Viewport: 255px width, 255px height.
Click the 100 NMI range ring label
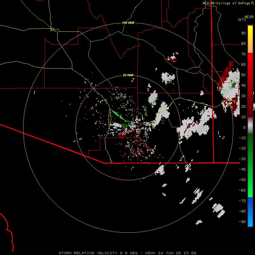[x=128, y=23]
